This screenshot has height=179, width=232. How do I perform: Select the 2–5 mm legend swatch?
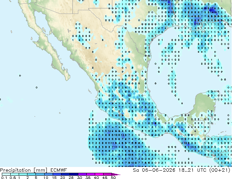click(31, 174)
